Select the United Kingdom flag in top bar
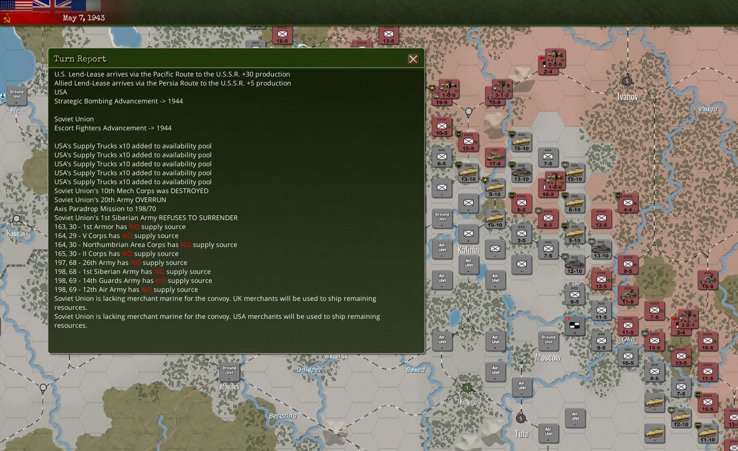This screenshot has height=451, width=738. click(52, 5)
